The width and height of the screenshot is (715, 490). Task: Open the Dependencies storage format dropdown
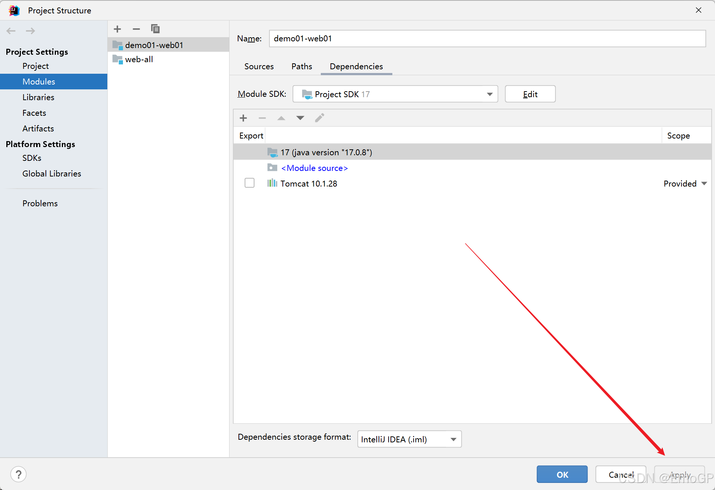pos(409,439)
